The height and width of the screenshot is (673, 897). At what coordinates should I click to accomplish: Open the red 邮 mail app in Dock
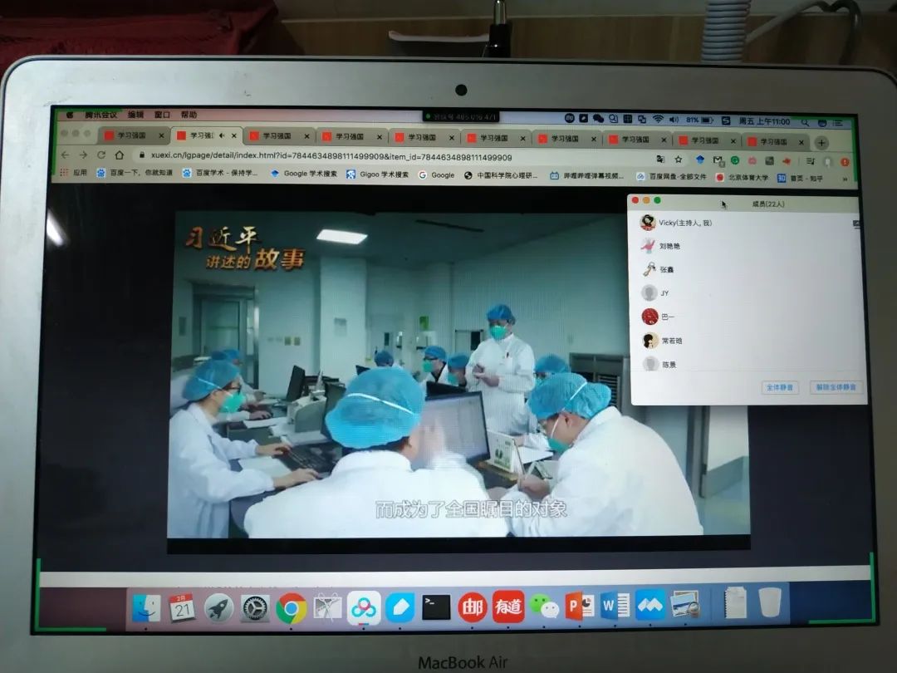coord(472,607)
